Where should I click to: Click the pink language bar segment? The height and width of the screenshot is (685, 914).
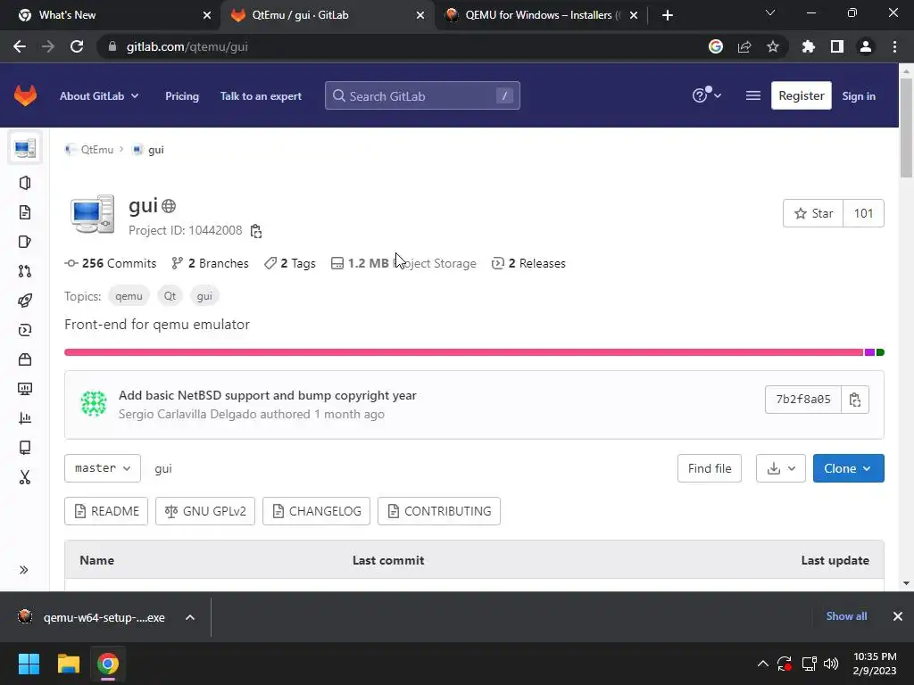(x=463, y=352)
